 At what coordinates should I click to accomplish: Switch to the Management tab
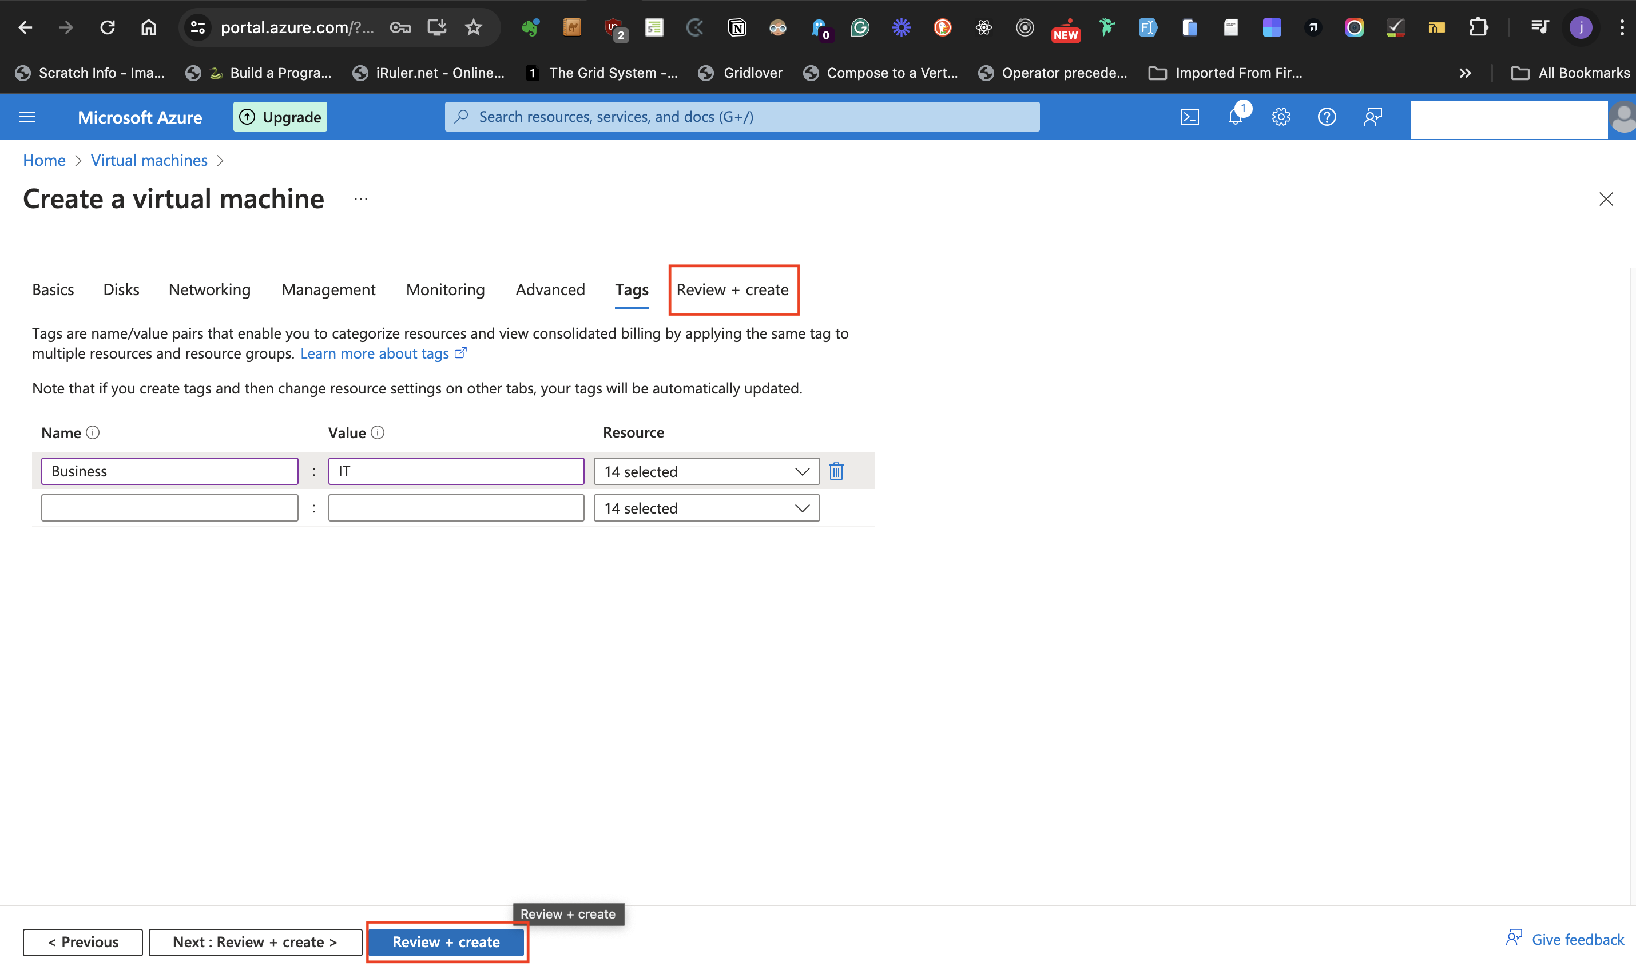(x=328, y=289)
